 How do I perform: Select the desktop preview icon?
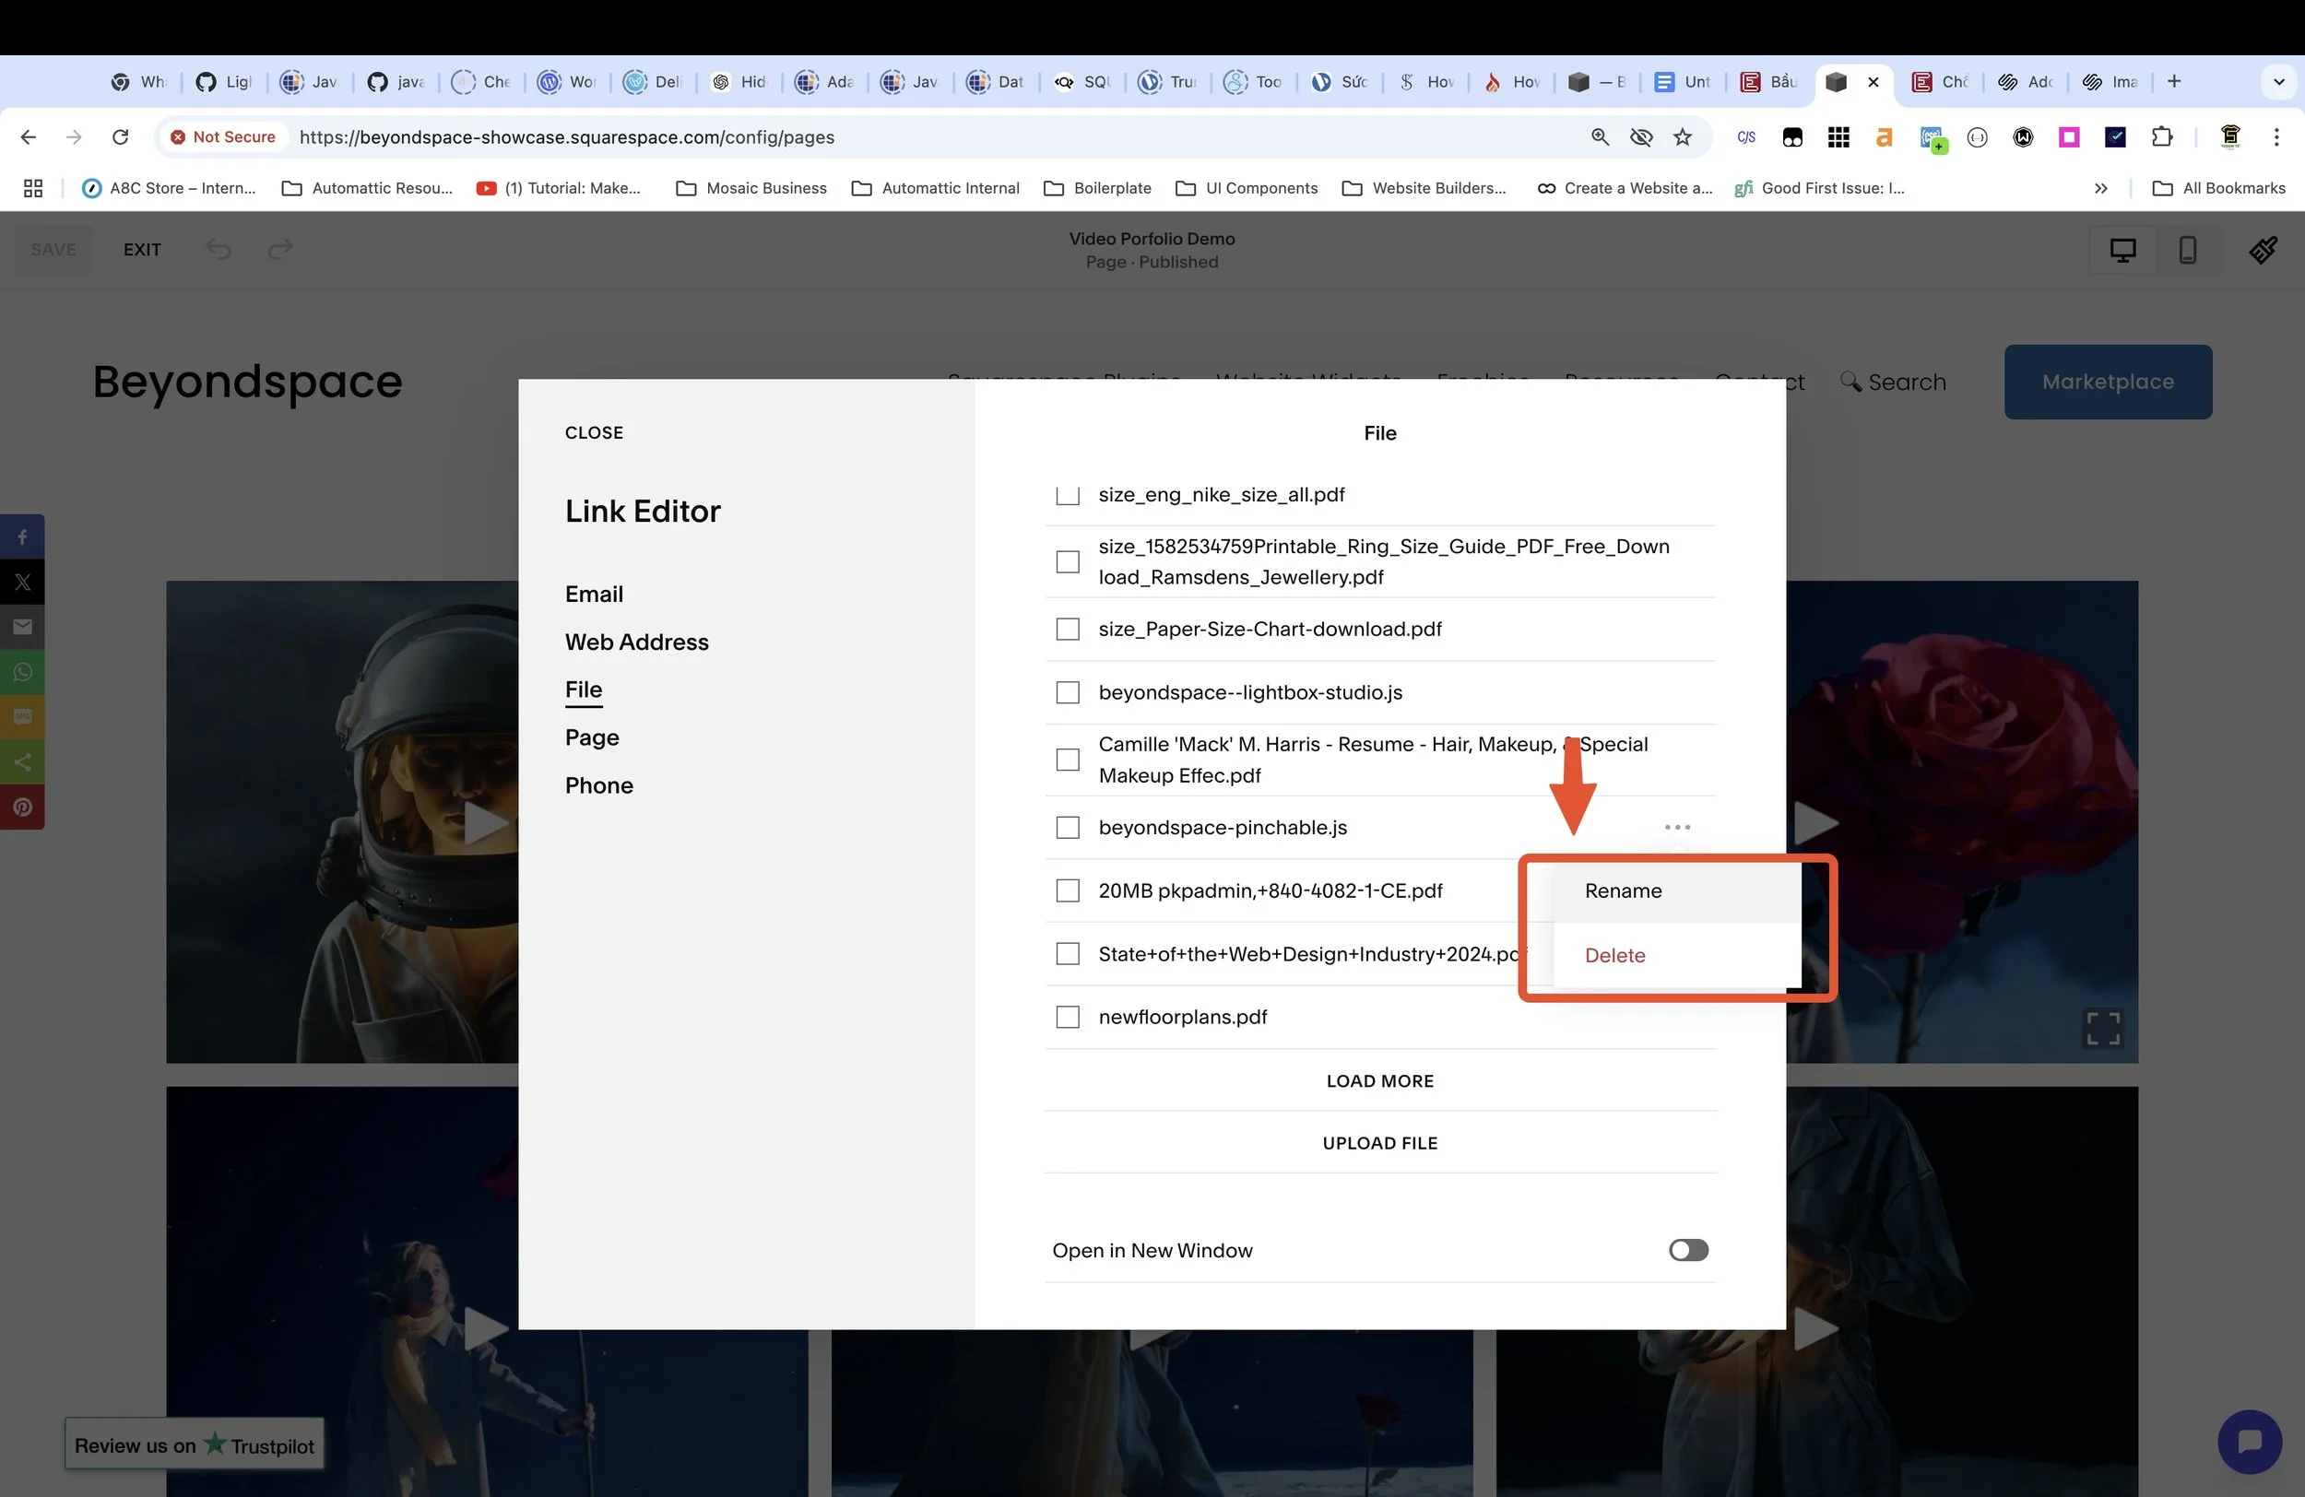2122,250
